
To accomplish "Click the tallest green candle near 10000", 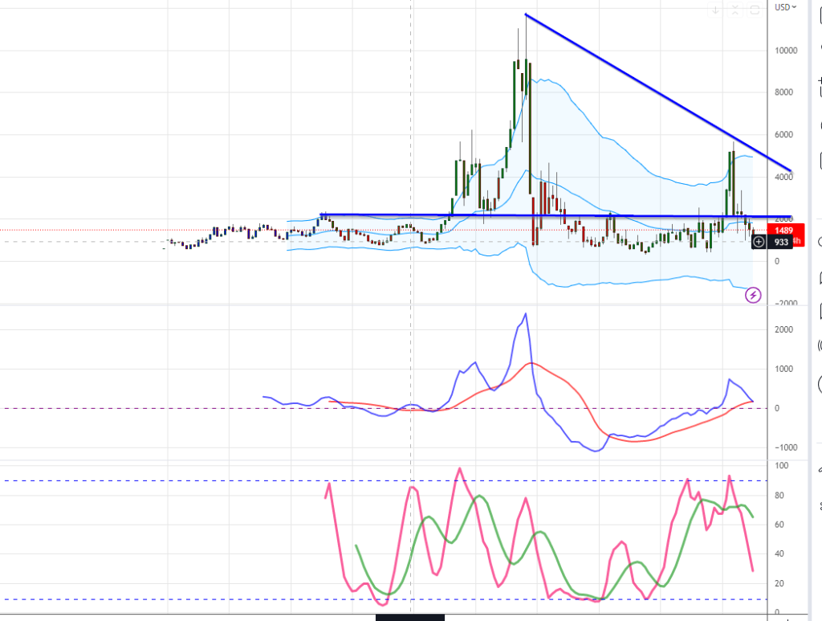I will click(515, 87).
